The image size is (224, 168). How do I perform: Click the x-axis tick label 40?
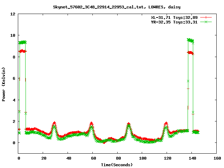coord(69,158)
